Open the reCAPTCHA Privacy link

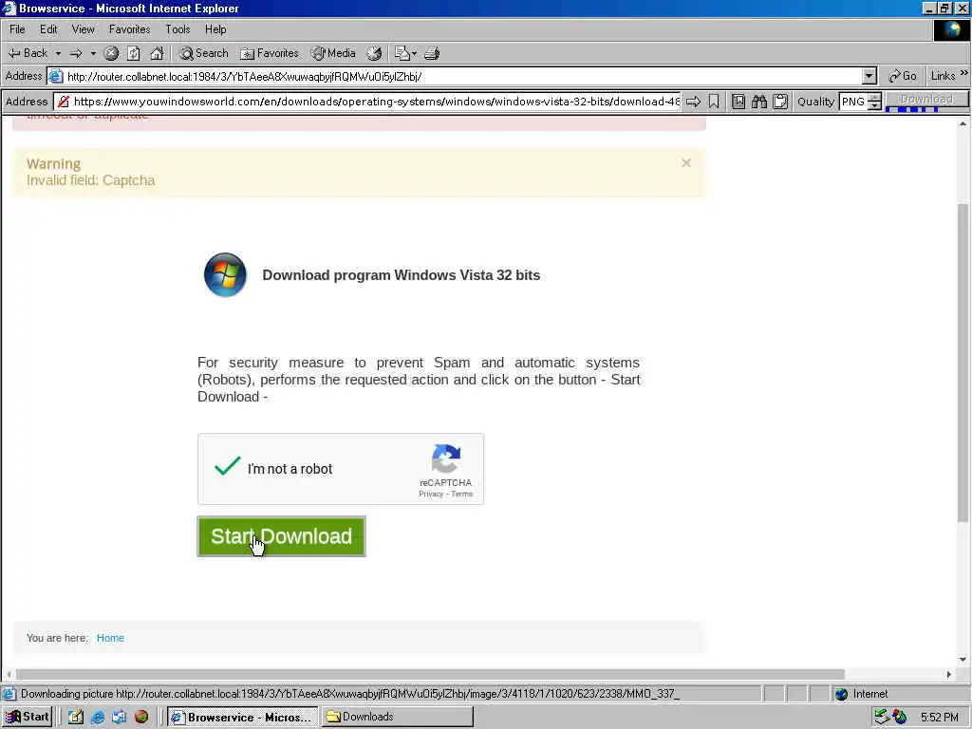pyautogui.click(x=431, y=494)
